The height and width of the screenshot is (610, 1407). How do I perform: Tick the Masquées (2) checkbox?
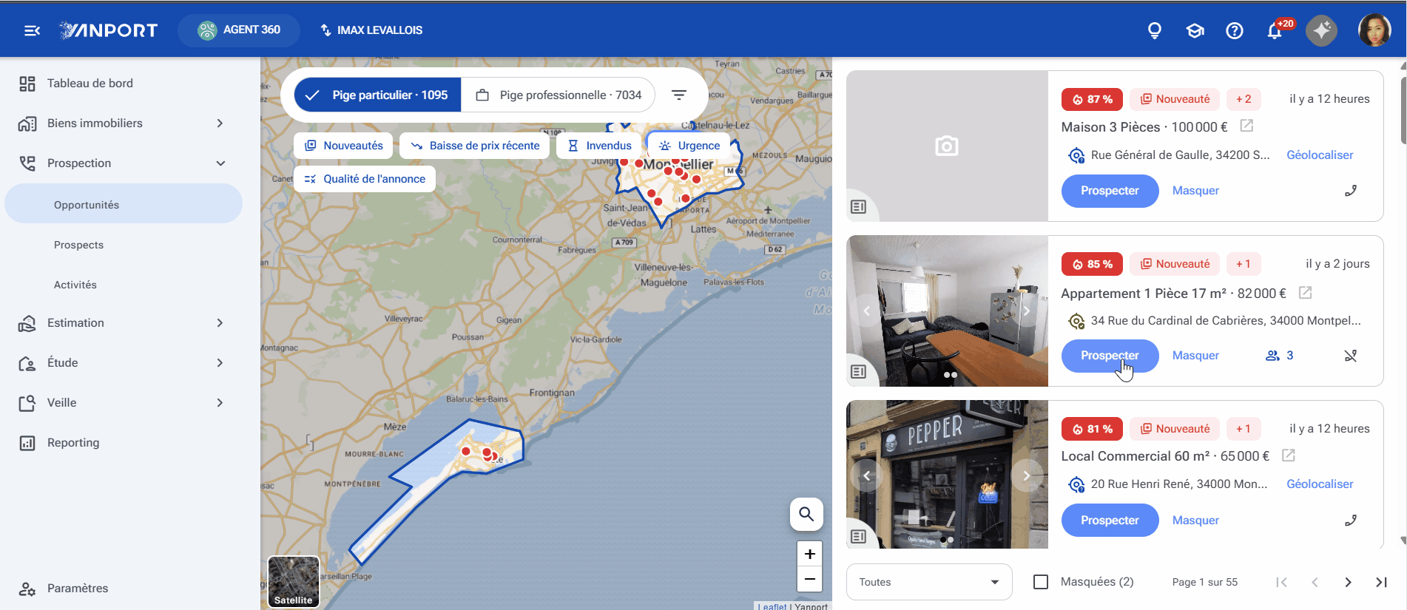point(1041,582)
